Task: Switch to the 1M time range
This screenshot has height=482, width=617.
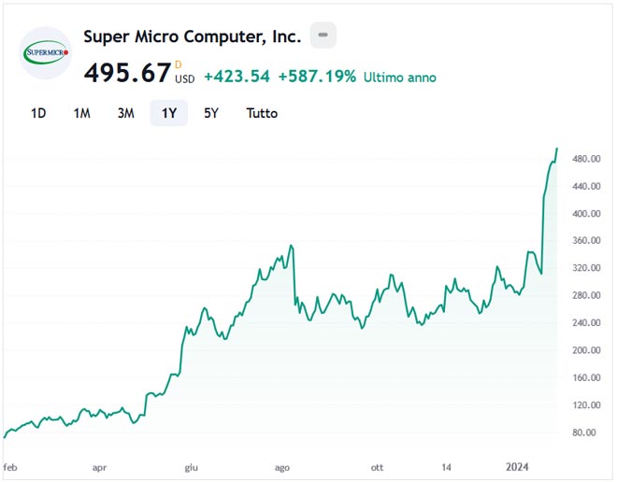Action: coord(82,113)
